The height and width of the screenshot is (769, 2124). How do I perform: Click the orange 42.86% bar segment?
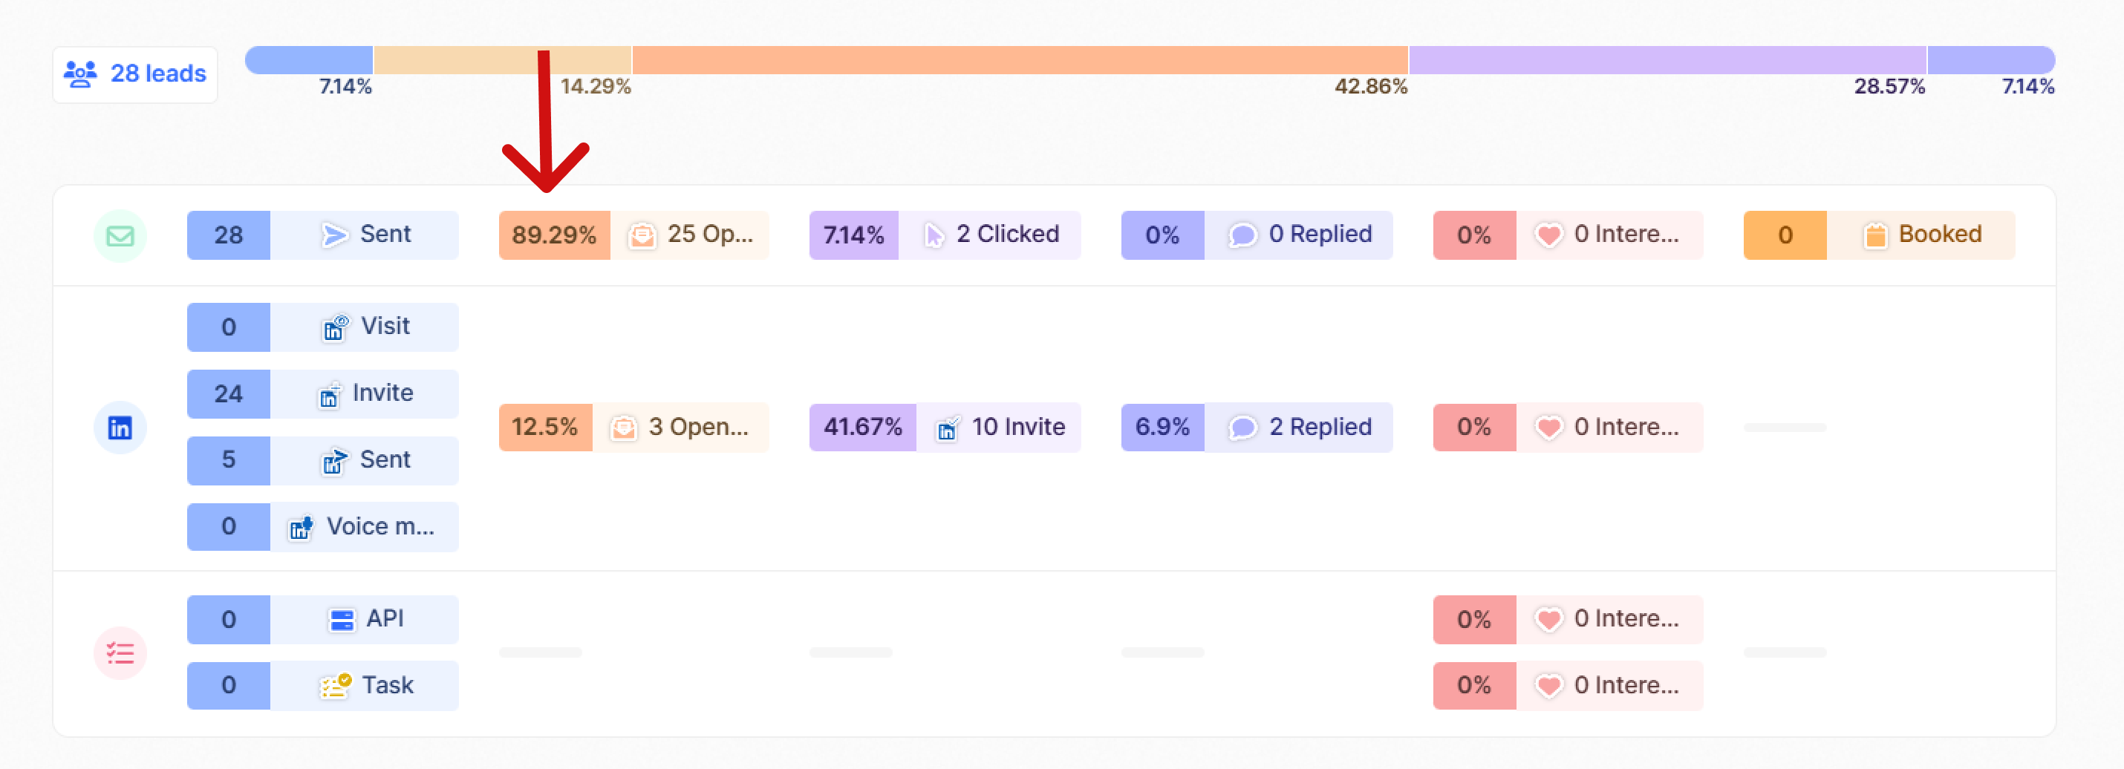point(1019,60)
